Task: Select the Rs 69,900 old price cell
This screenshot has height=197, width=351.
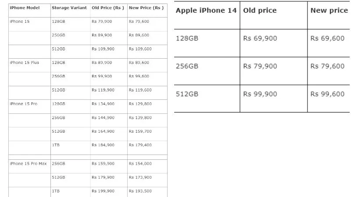Action: coord(260,39)
